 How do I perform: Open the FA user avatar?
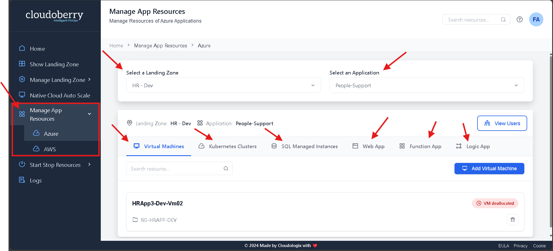pyautogui.click(x=536, y=20)
